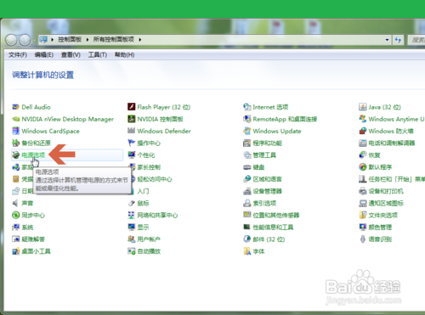This screenshot has height=315, width=425.
Task: Open the Windows Defender icon
Action: pos(132,131)
